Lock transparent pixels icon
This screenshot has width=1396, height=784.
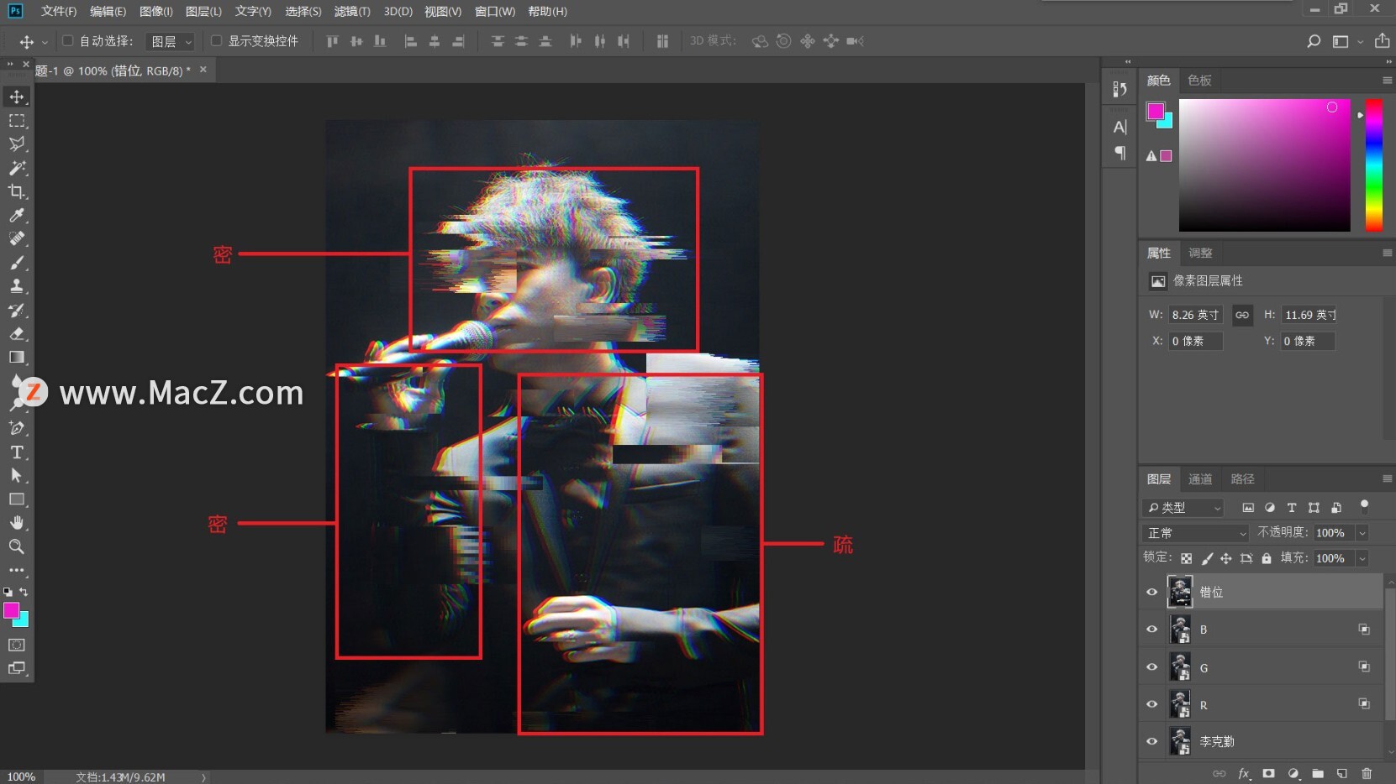[1186, 558]
